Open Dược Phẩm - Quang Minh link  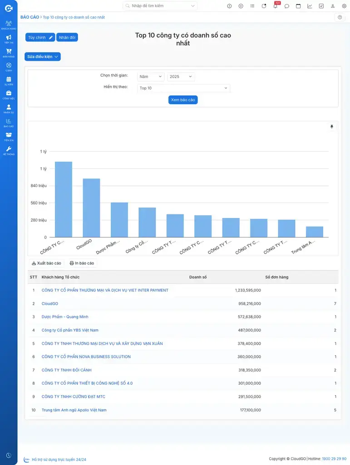[x=65, y=317]
